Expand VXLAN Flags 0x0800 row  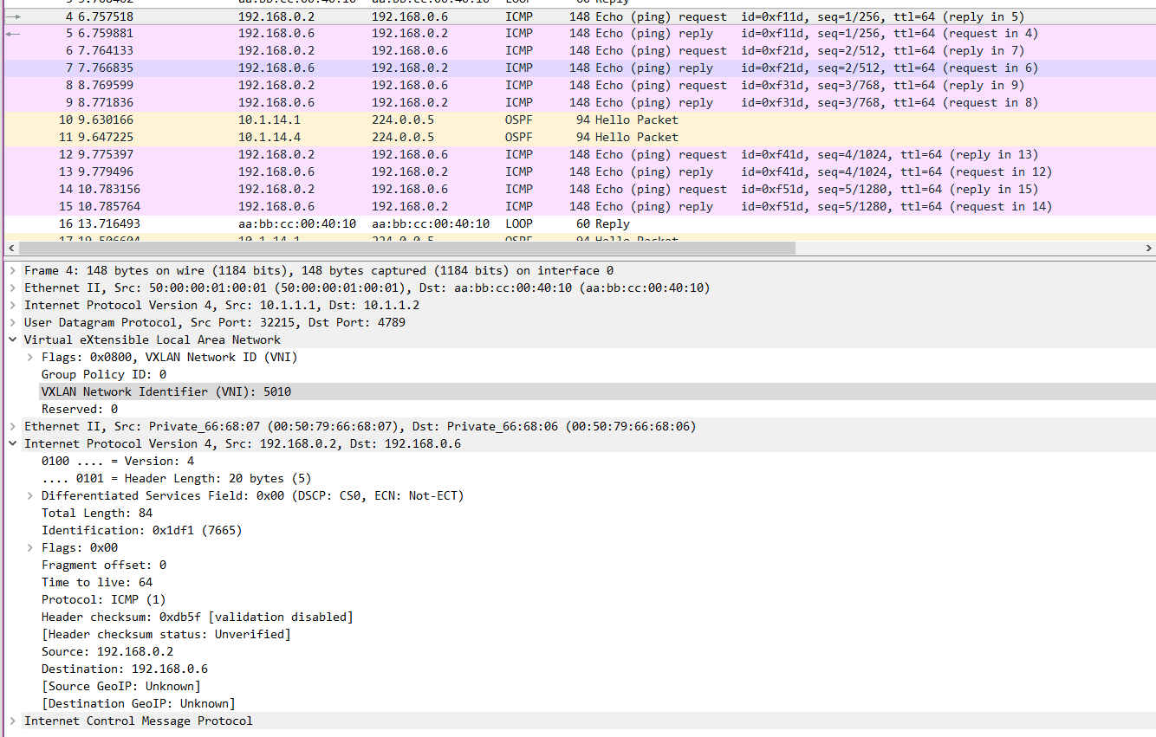(29, 357)
